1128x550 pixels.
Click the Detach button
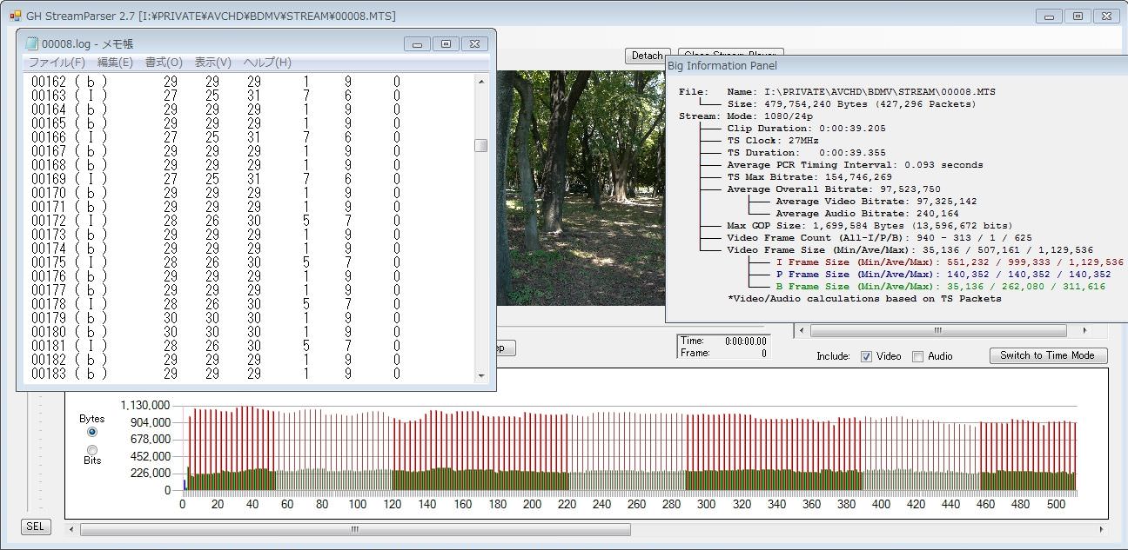pos(647,56)
